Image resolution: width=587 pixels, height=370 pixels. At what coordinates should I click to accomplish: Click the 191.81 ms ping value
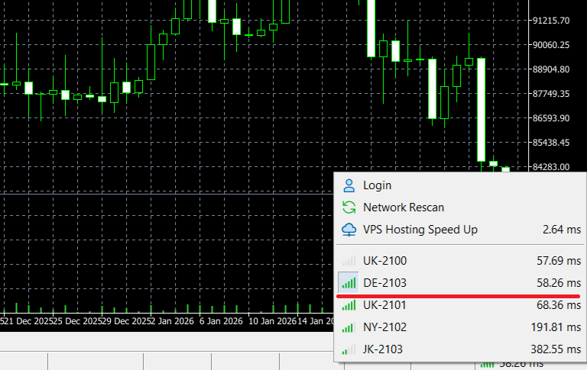tap(556, 327)
